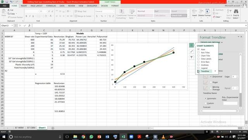Open the Number Format dropdown
Viewport: 248px width, 140px height.
click(114, 11)
